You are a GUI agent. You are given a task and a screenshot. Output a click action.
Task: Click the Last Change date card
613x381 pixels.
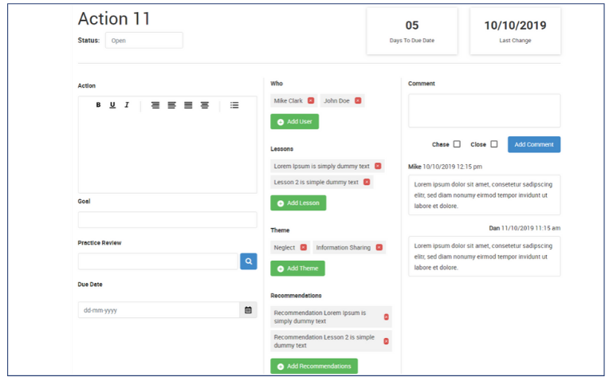515,31
